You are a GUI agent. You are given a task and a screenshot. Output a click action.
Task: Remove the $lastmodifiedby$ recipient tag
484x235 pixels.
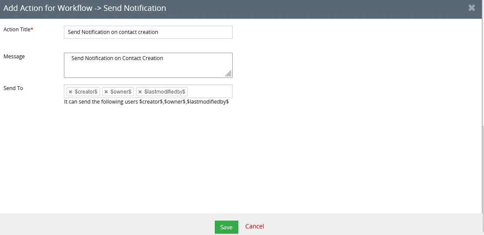point(140,92)
